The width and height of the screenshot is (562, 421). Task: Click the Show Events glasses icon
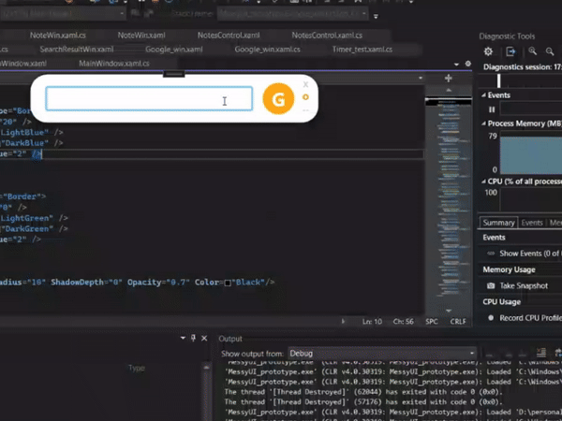pyautogui.click(x=491, y=254)
